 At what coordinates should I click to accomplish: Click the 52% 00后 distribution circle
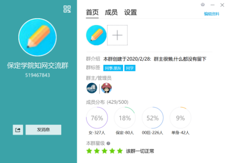(x=153, y=118)
